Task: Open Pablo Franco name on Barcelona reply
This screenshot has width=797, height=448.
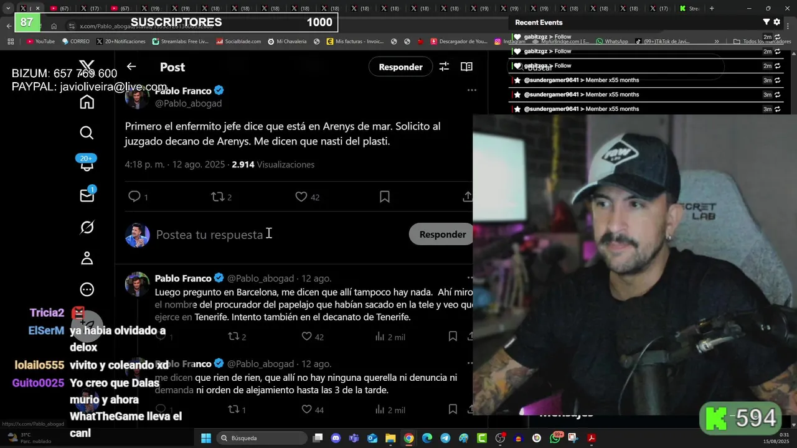Action: coord(183,278)
